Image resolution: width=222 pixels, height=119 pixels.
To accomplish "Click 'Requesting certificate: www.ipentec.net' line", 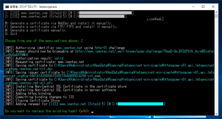I will 44,62.
